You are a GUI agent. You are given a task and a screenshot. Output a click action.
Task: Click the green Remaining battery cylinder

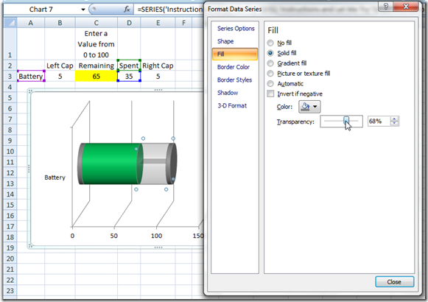111,164
